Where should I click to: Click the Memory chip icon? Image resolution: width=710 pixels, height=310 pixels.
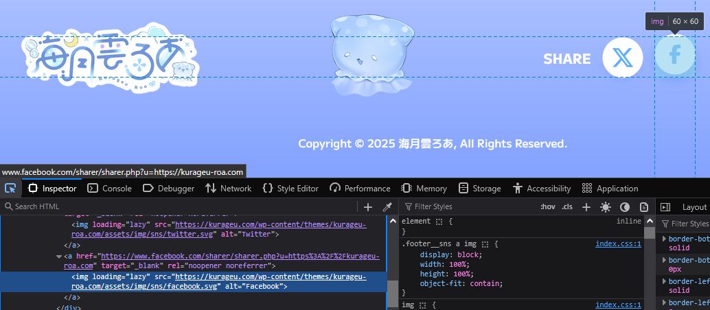406,188
